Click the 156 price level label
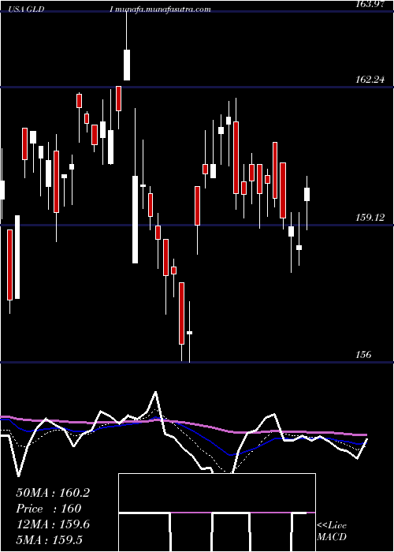 point(364,355)
